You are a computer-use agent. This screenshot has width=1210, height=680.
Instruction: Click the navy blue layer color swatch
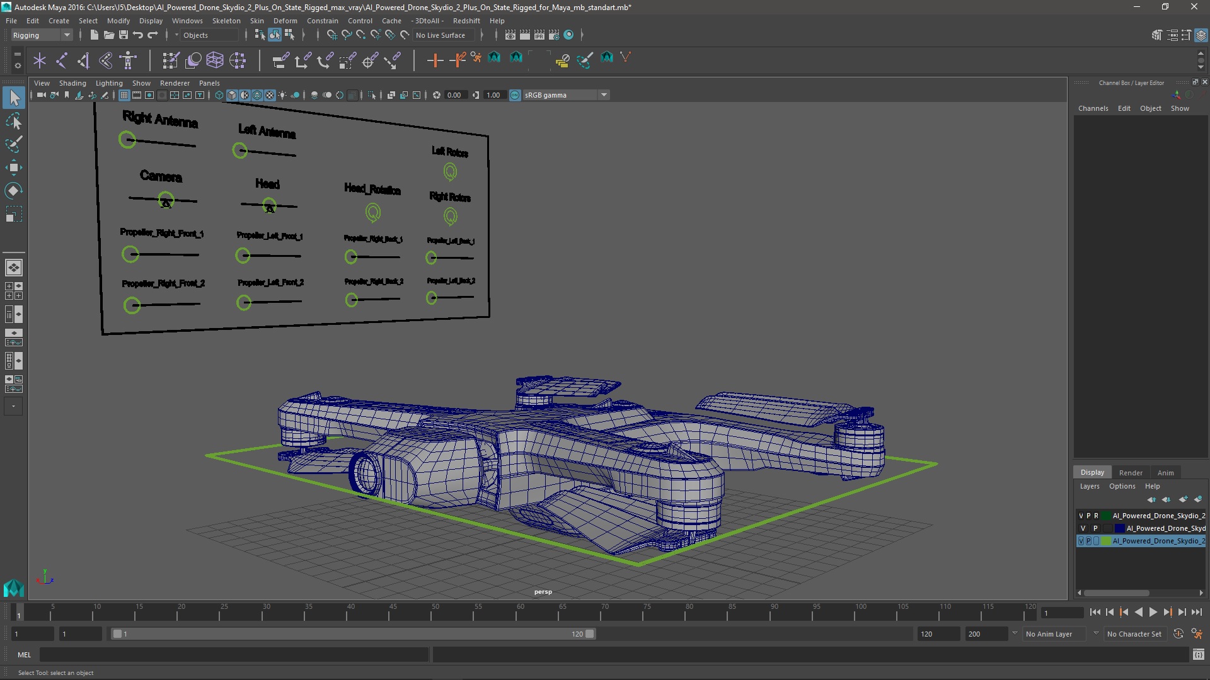click(x=1120, y=529)
